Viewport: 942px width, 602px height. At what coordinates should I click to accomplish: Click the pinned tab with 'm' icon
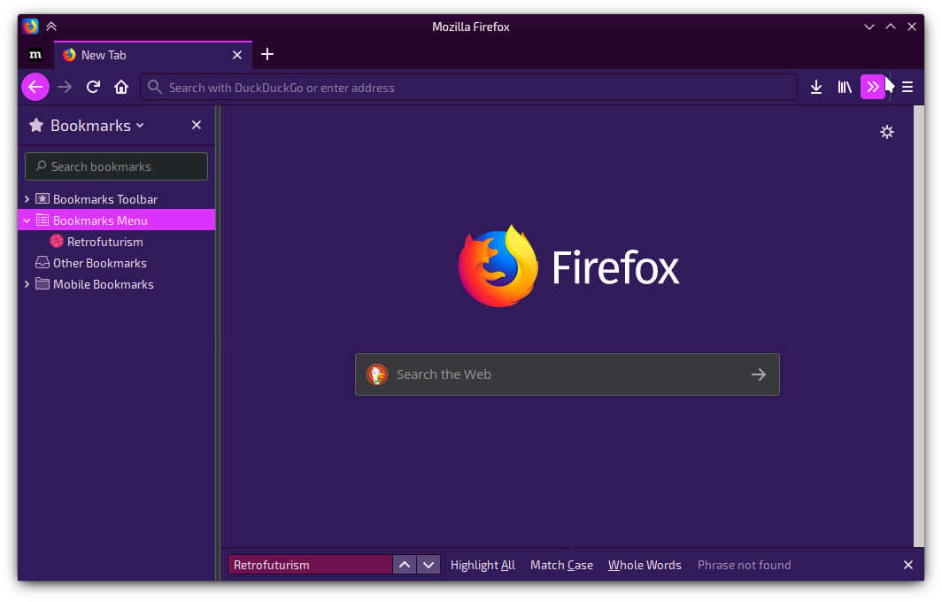click(35, 55)
